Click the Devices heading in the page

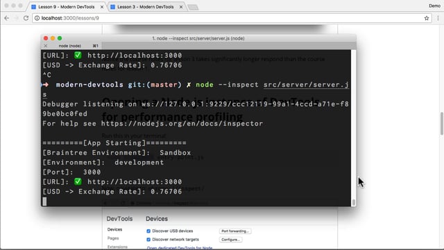point(157,219)
